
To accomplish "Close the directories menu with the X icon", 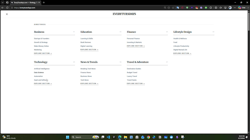I will click(7, 14).
